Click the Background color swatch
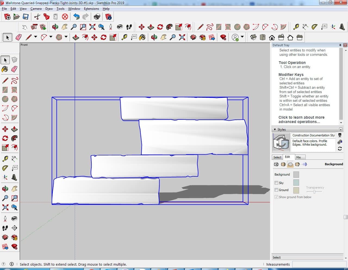 [296, 174]
